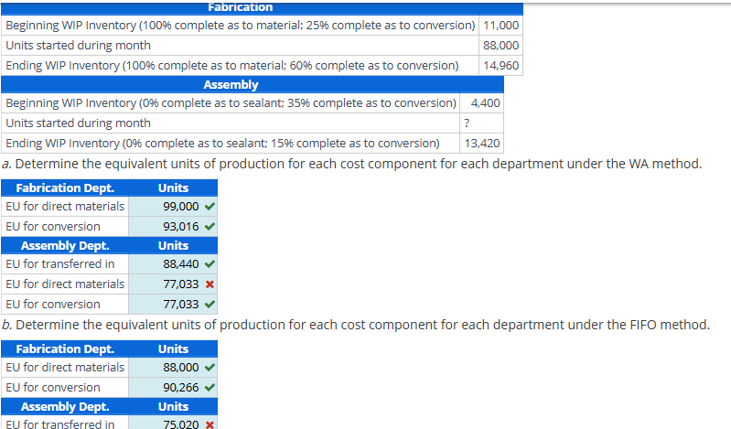Click FIFO Fabrication conversion field 90,266
Image resolution: width=731 pixels, height=429 pixels.
tap(173, 388)
